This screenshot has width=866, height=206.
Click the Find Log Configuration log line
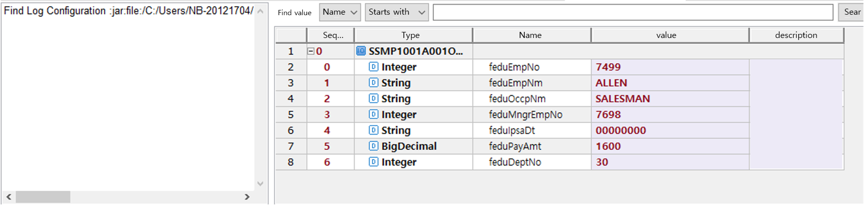pos(129,11)
